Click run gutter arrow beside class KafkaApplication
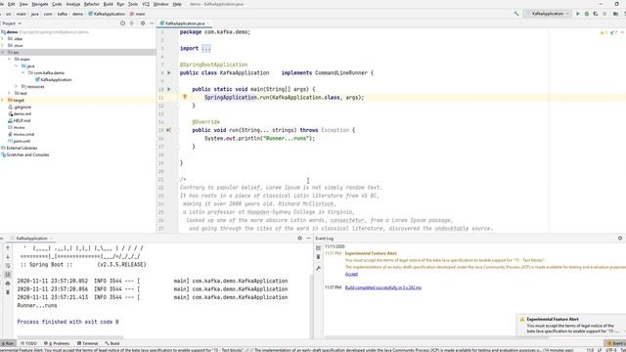This screenshot has height=352, width=626. (x=169, y=72)
